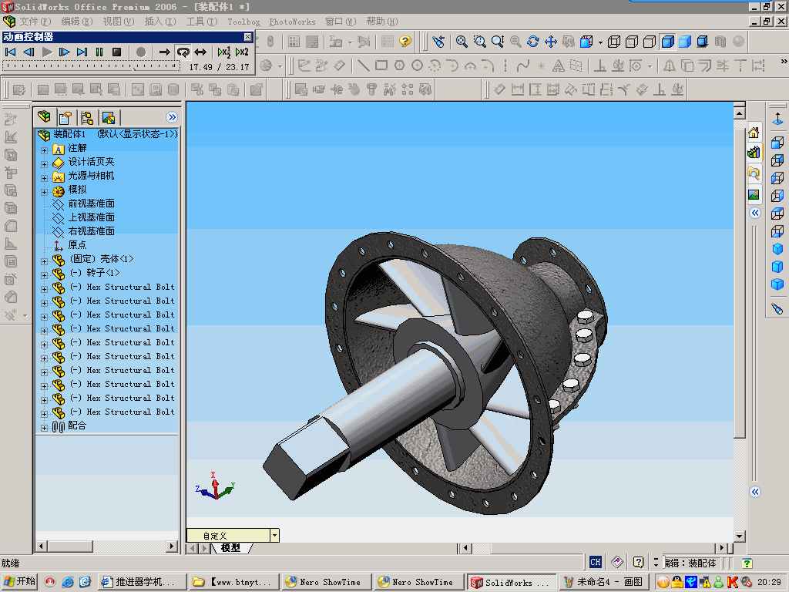Expand the 注解 tree node

point(44,150)
